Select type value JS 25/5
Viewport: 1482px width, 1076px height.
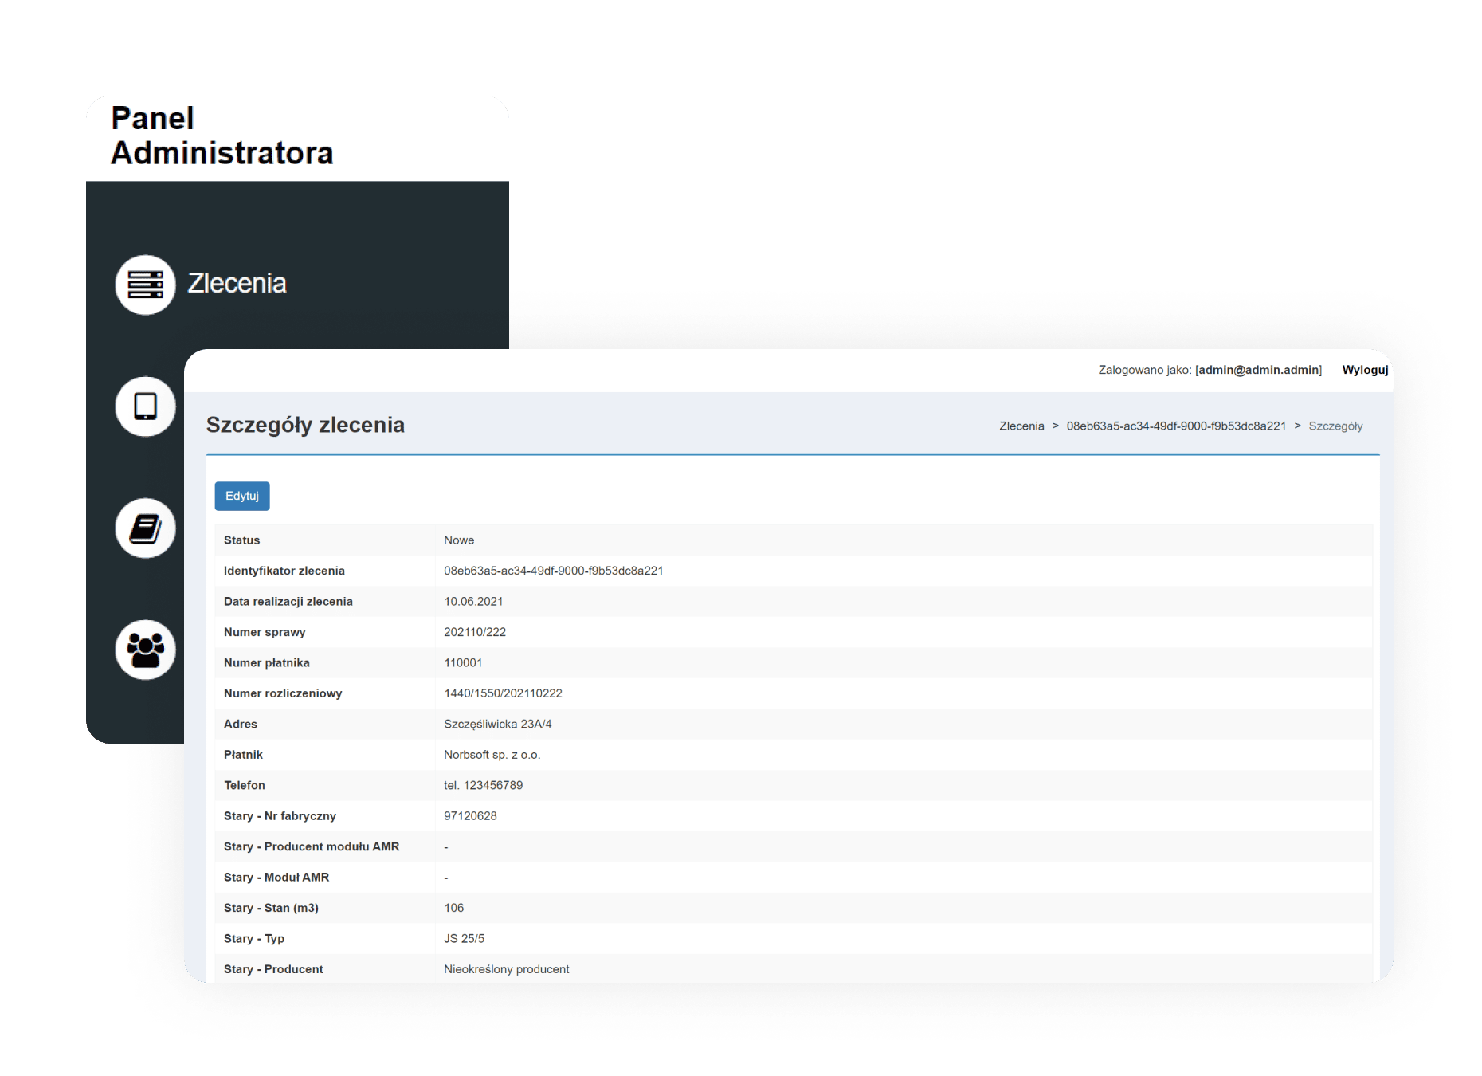coord(464,939)
